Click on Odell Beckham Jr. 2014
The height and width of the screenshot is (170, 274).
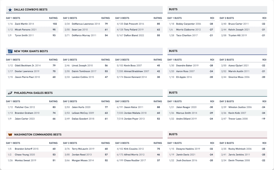pos(28,65)
